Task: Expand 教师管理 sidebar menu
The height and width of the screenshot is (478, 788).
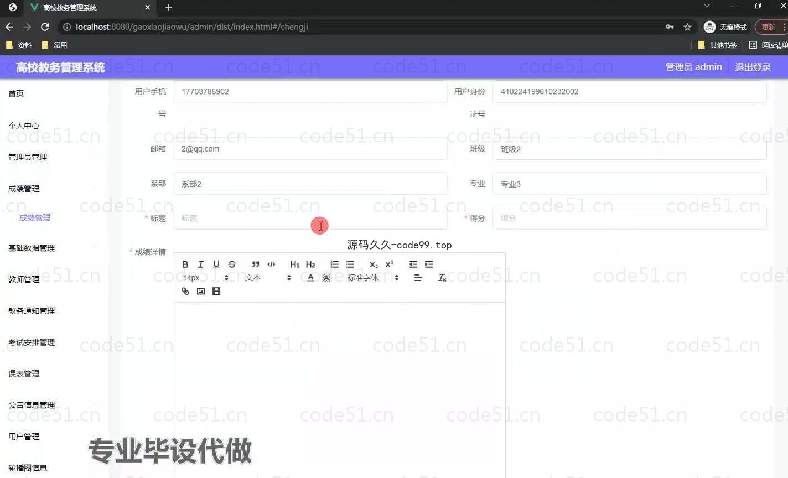Action: 24,279
